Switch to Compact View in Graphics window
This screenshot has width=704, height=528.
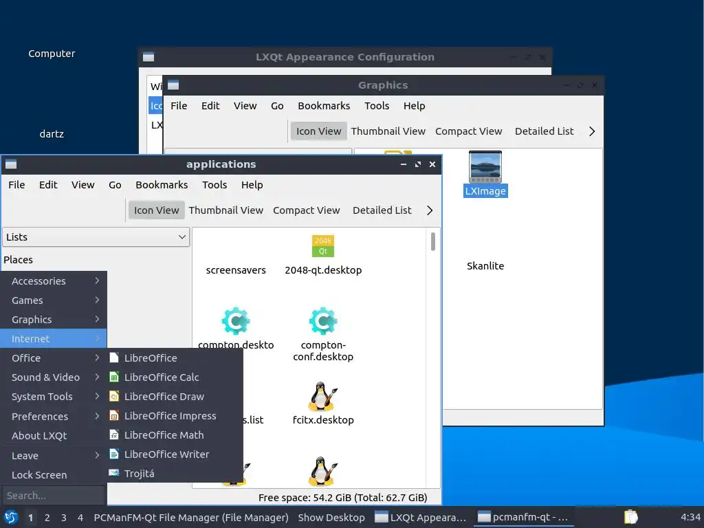(x=468, y=131)
